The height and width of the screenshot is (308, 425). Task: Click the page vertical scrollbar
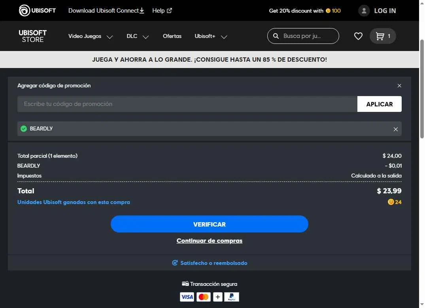(x=422, y=89)
